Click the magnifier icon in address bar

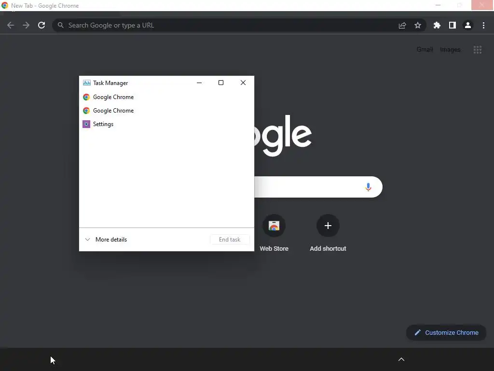click(x=60, y=25)
